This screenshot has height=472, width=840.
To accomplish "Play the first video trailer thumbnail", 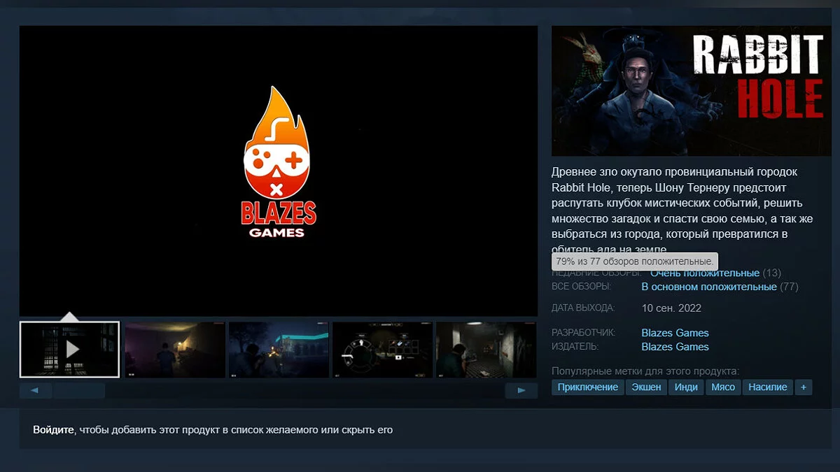I will click(70, 349).
